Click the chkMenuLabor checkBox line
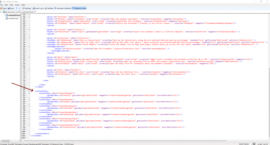The image size is (270, 145). (x=157, y=42)
